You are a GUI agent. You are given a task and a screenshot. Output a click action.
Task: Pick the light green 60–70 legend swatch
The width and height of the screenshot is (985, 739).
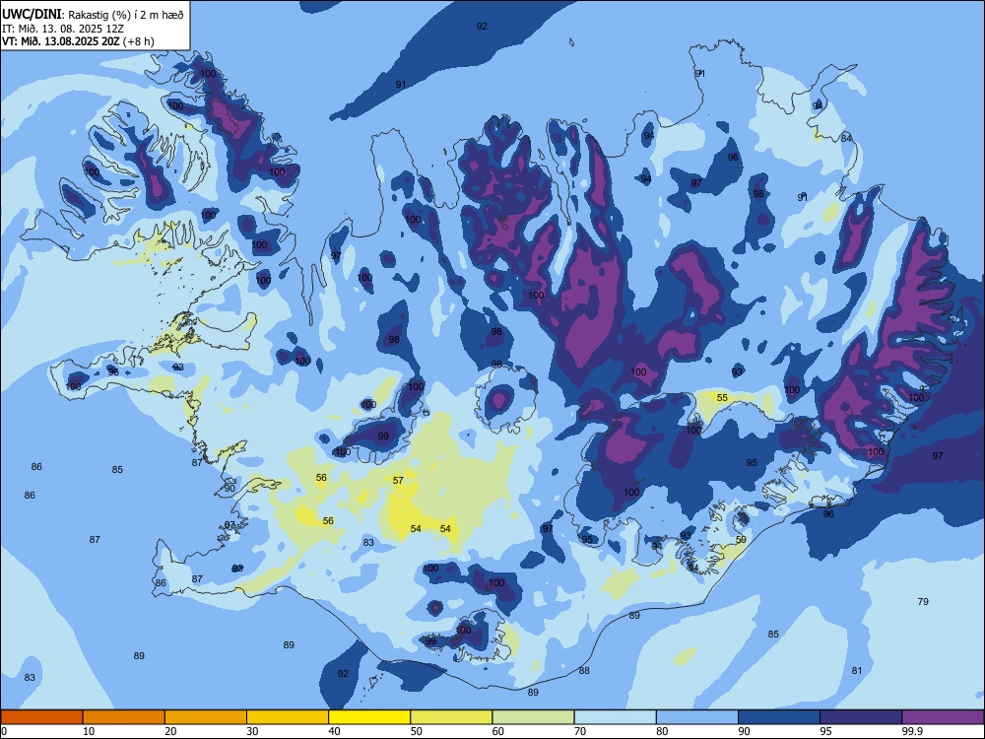(533, 717)
